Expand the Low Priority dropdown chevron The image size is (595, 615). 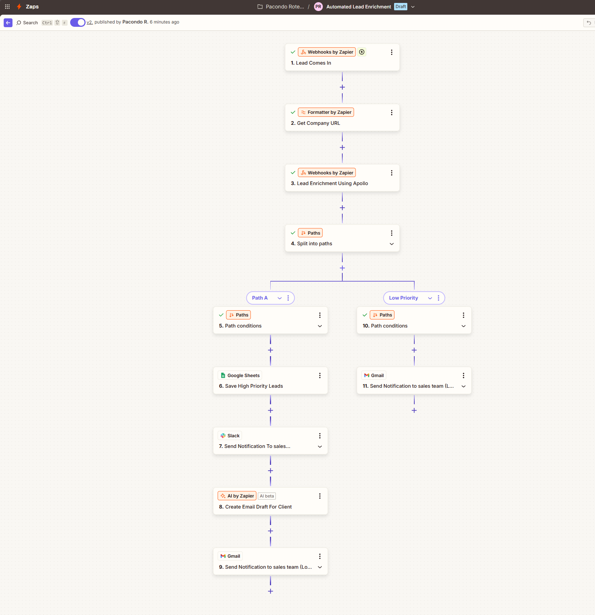point(430,298)
